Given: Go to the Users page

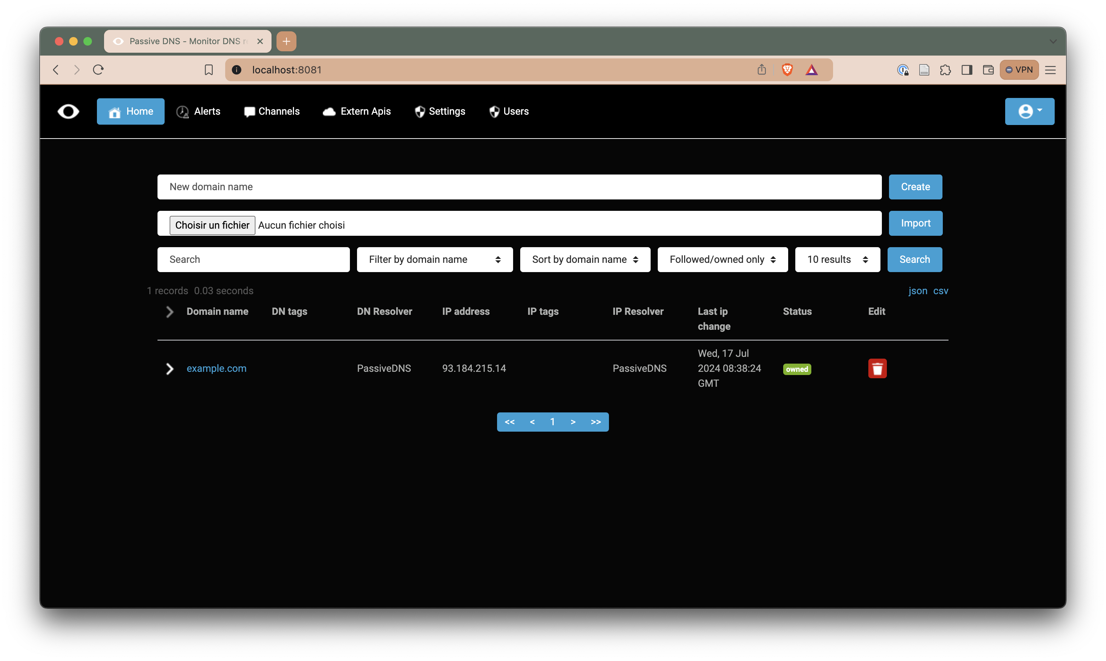Looking at the screenshot, I should point(509,111).
